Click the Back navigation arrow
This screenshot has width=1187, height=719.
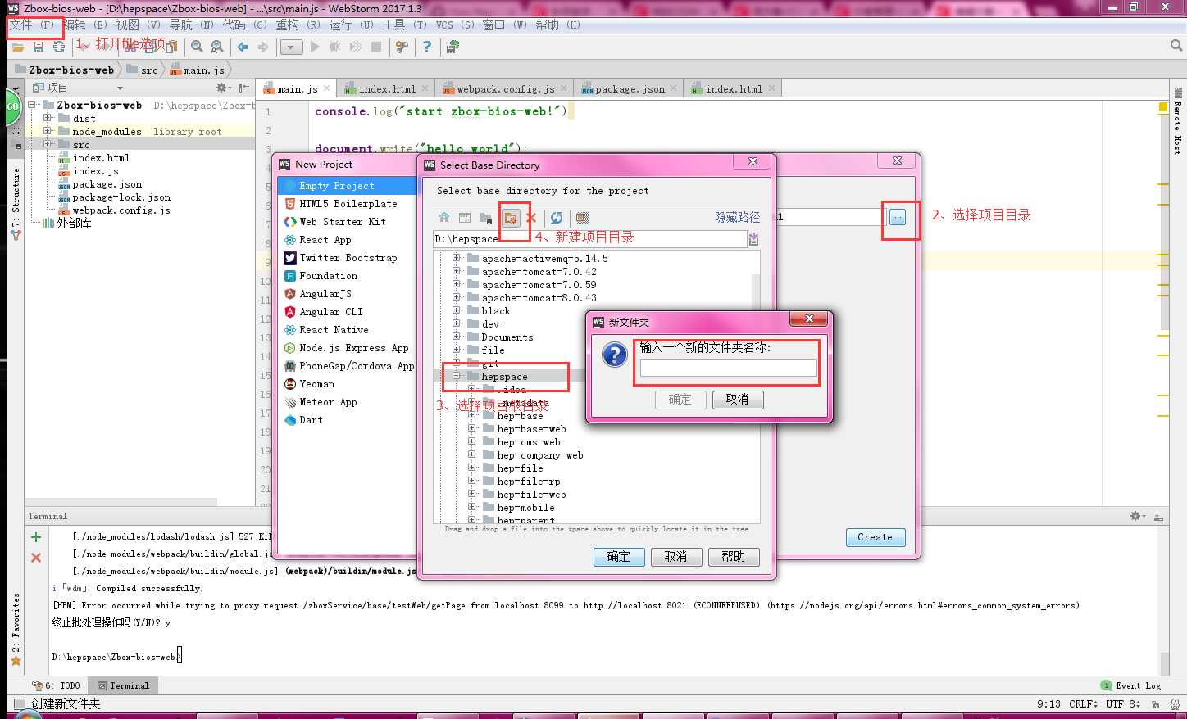click(243, 47)
